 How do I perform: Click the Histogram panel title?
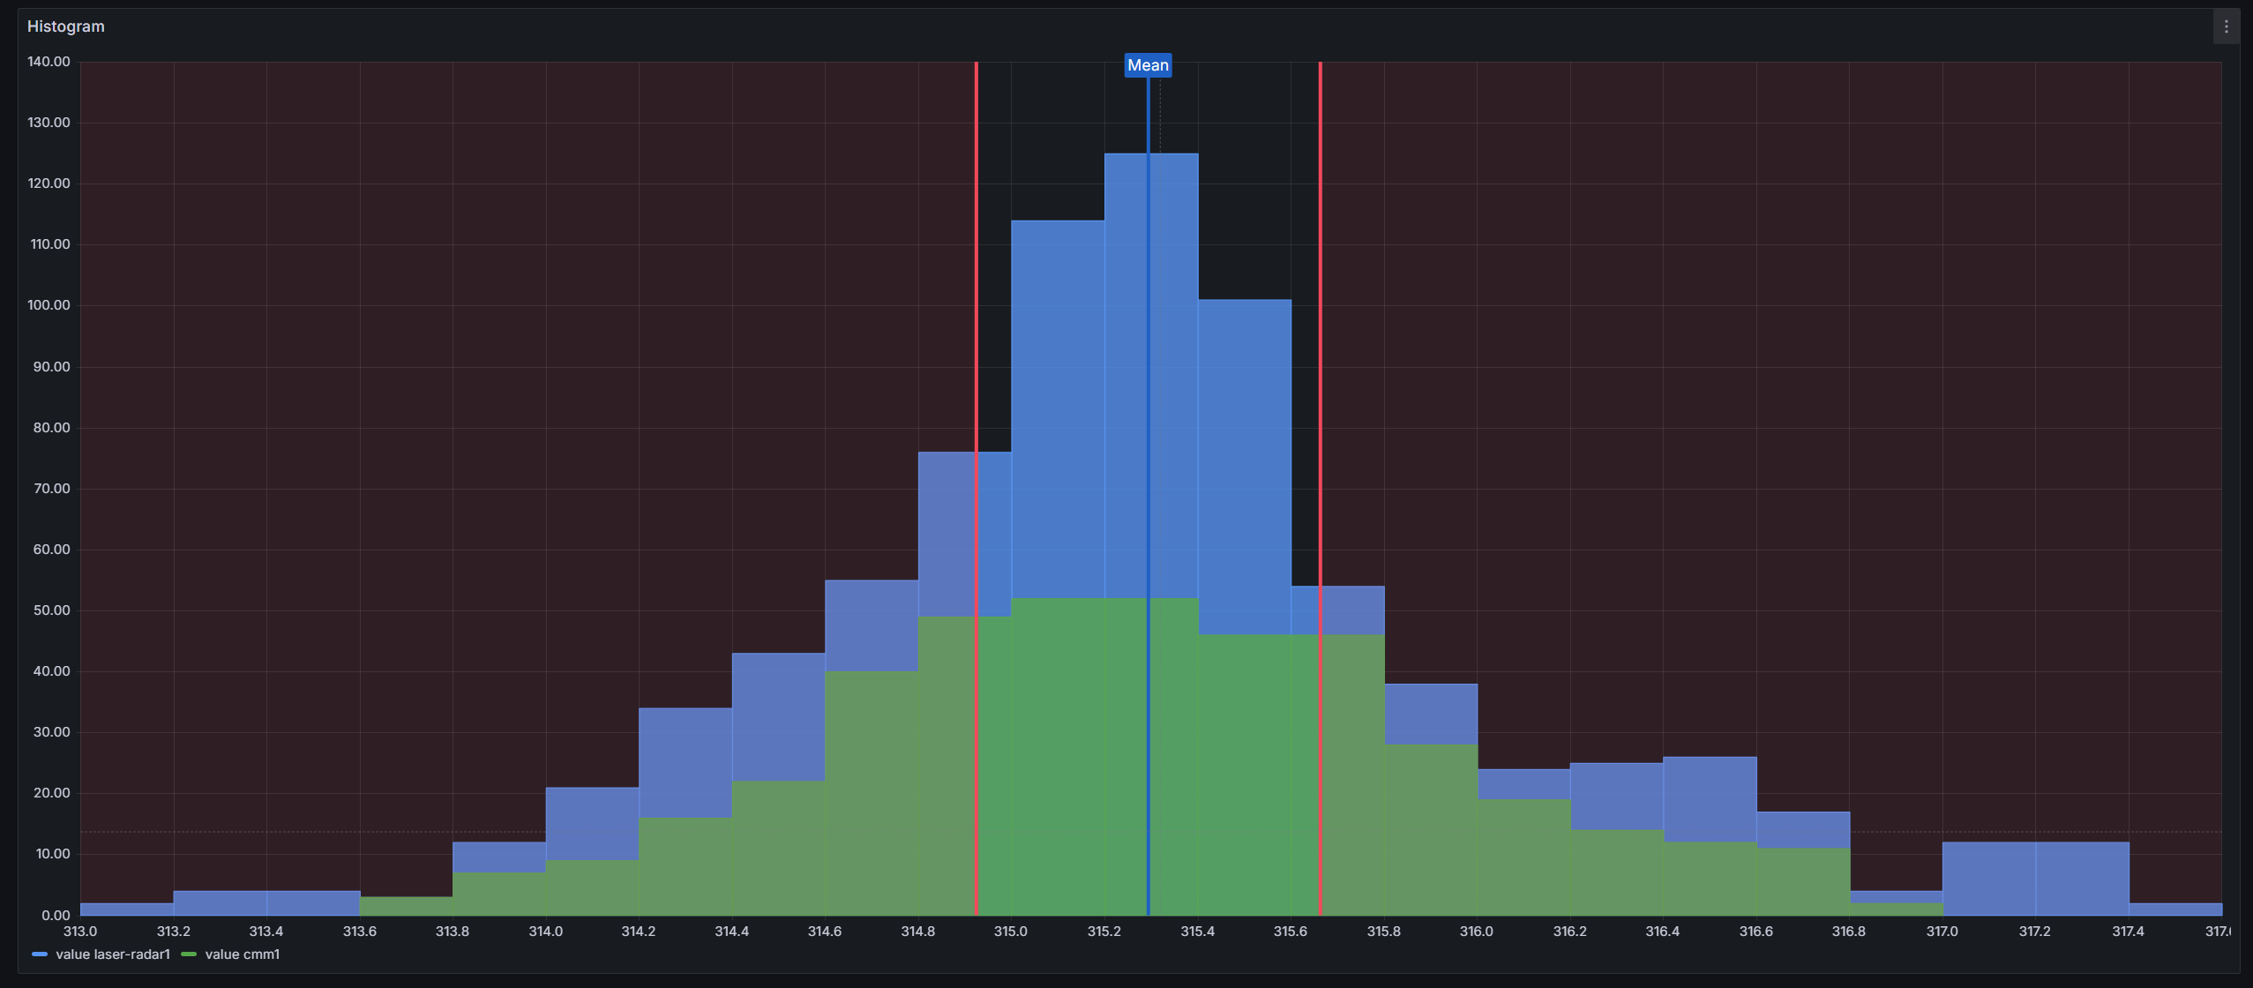(65, 26)
